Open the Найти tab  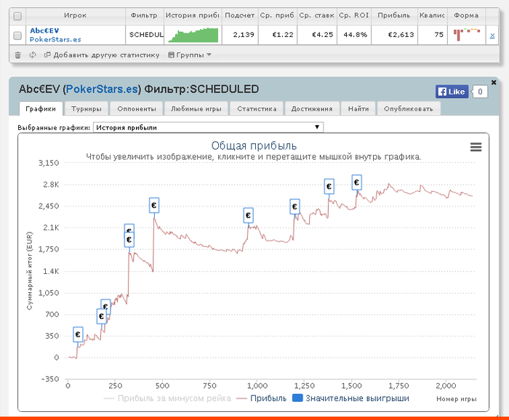pos(358,109)
